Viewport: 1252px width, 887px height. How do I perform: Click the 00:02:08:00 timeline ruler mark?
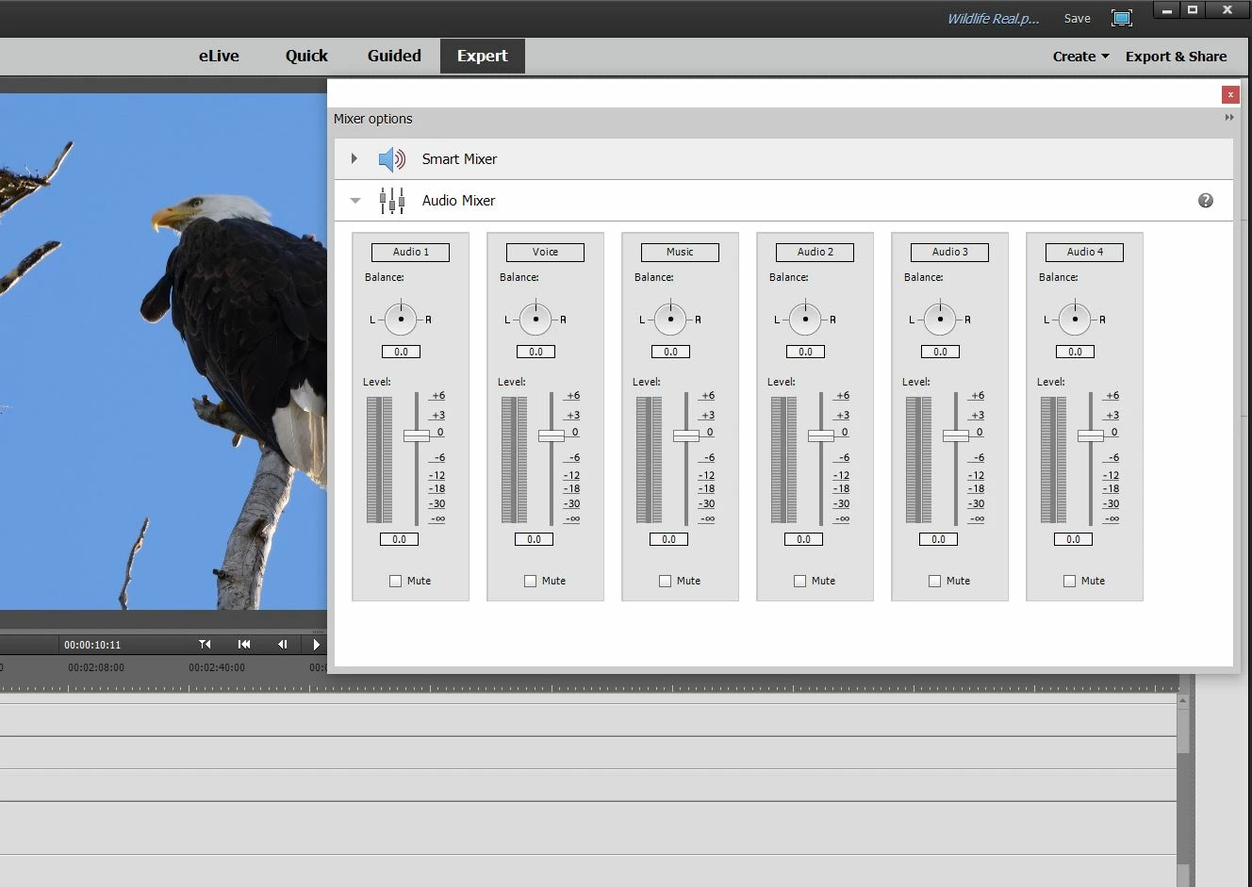coord(96,667)
